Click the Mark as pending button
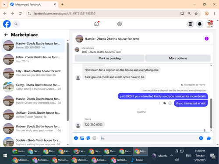Viewport: 219px width, 164px height. click(x=109, y=58)
